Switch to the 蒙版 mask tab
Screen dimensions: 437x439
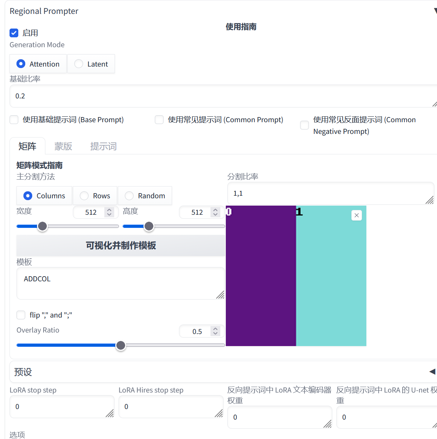pos(63,146)
